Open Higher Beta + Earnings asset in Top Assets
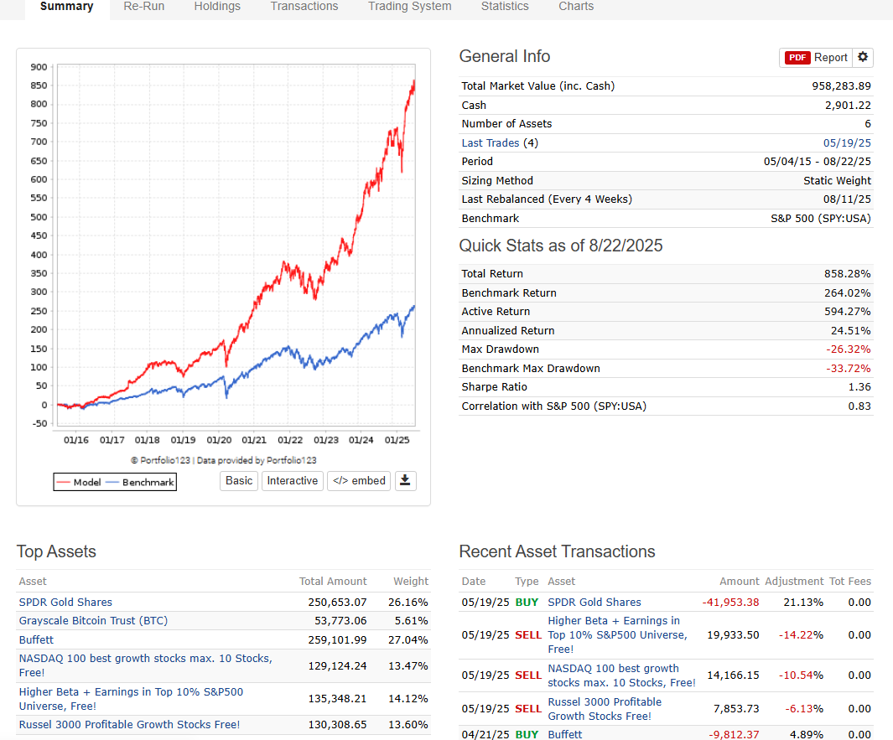Viewport: 893px width, 740px height. (131, 699)
